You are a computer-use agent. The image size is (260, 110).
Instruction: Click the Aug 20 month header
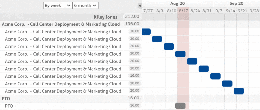[177, 3]
